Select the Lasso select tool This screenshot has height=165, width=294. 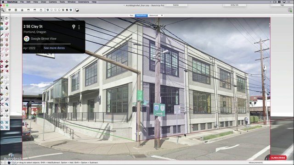[x=7, y=18]
